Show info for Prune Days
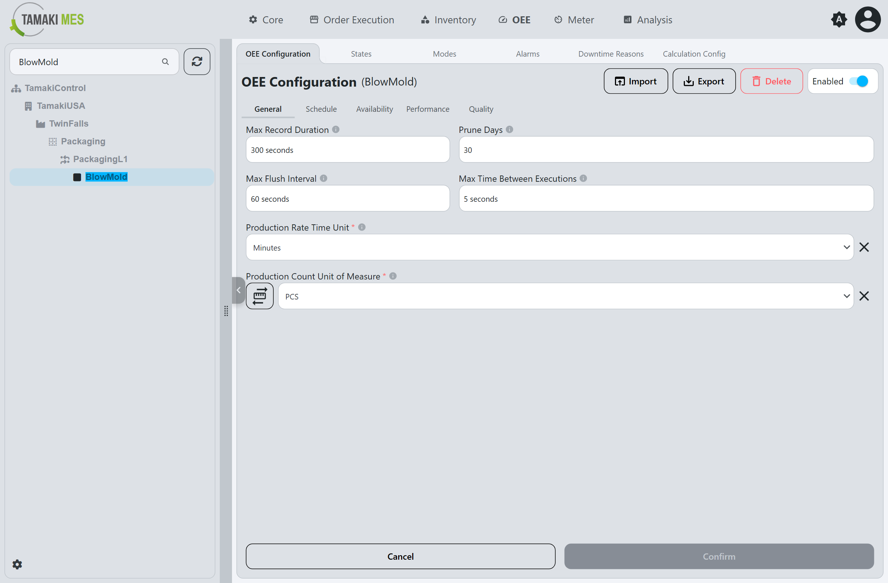The image size is (888, 583). (509, 130)
